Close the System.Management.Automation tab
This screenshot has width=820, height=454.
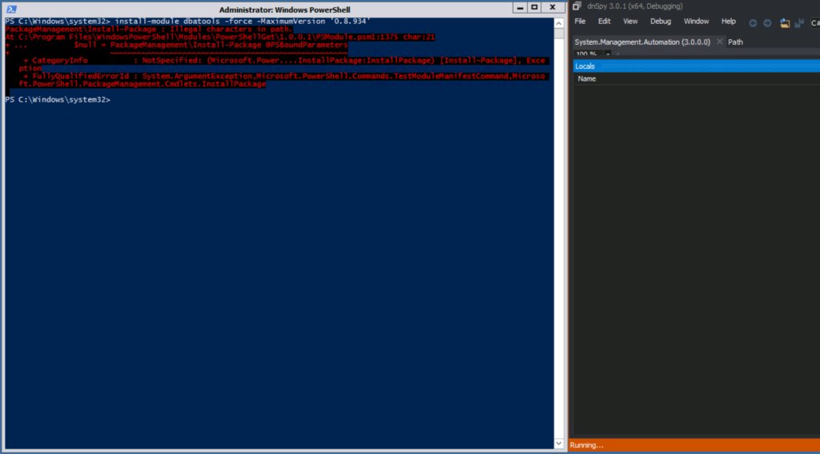(x=719, y=42)
